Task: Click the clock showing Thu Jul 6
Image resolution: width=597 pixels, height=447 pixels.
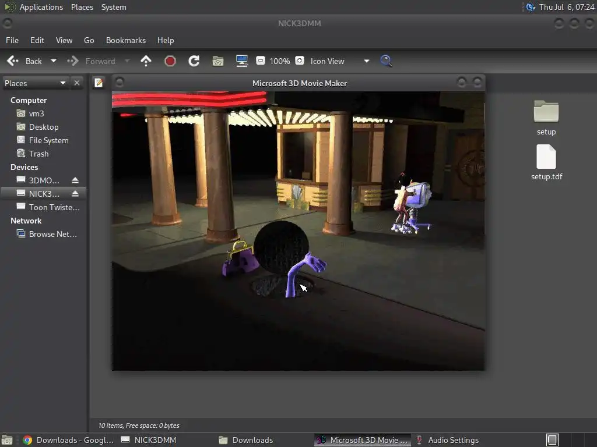Action: (567, 7)
